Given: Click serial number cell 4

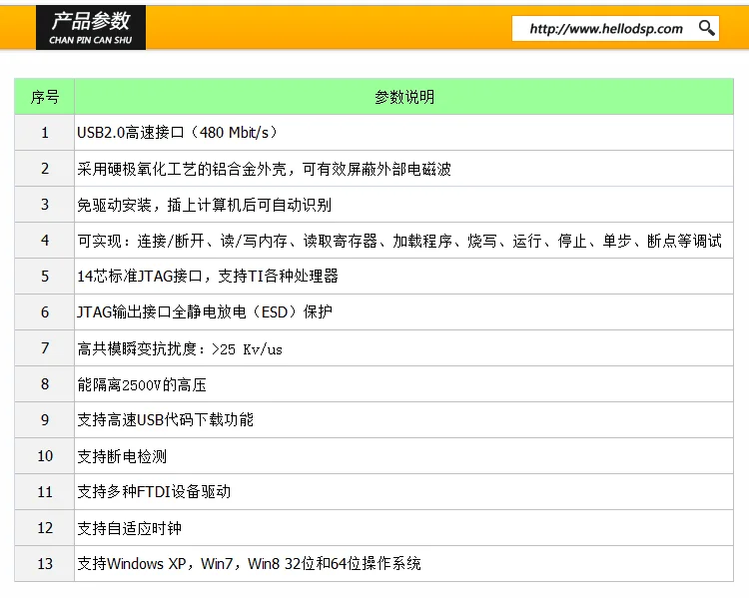Looking at the screenshot, I should tap(44, 241).
